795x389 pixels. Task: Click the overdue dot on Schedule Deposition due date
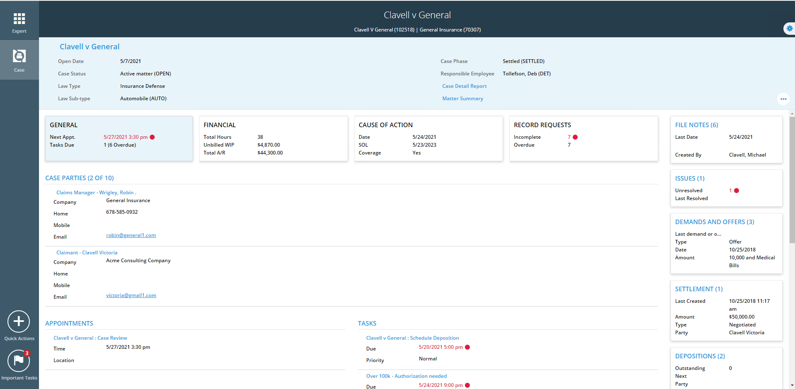point(468,347)
